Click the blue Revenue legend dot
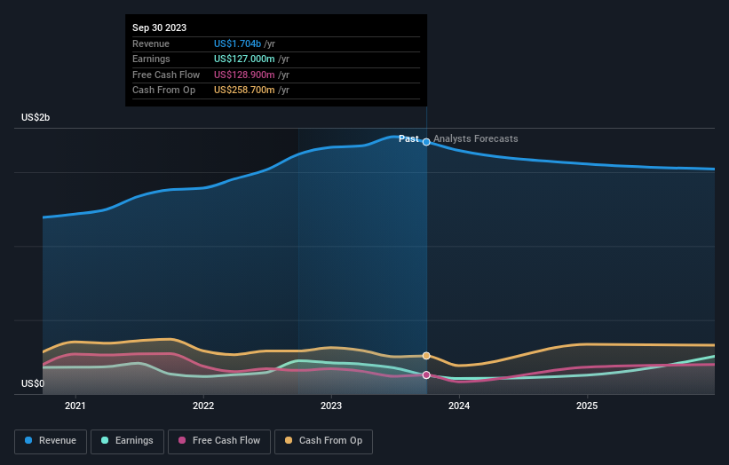The width and height of the screenshot is (729, 465). coord(28,440)
